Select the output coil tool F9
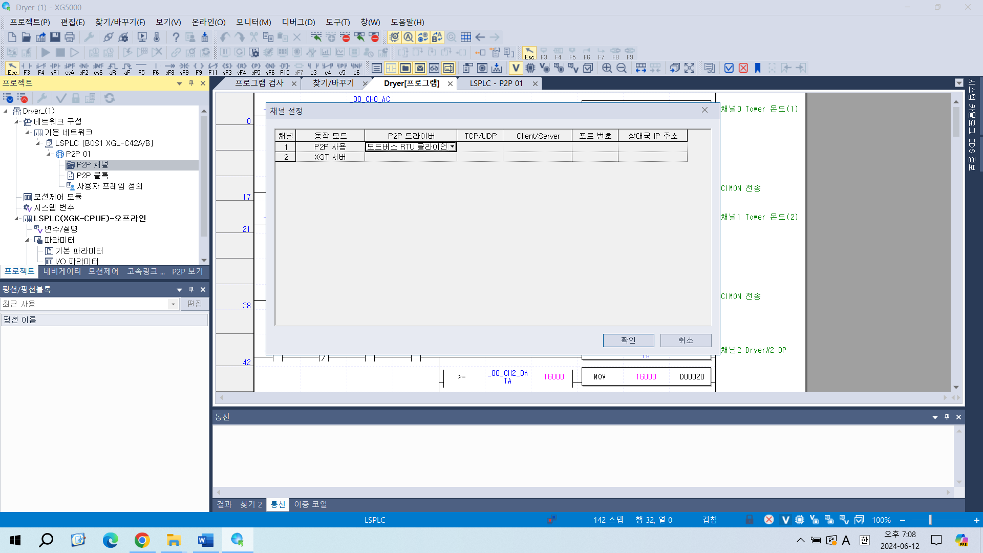The width and height of the screenshot is (983, 553). coord(199,68)
